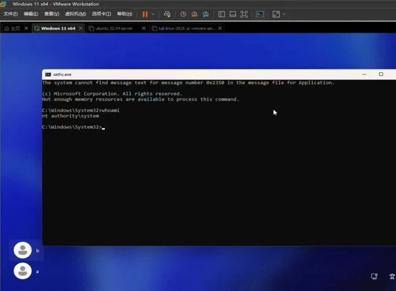
Task: Close the 主页 home tab
Action: (x=26, y=28)
